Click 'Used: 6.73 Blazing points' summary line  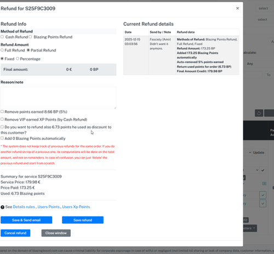[22, 194]
